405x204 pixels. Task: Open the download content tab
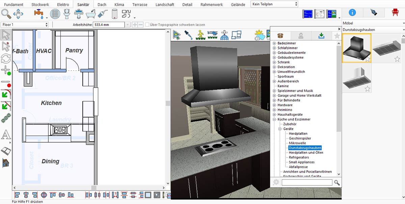click(x=322, y=36)
